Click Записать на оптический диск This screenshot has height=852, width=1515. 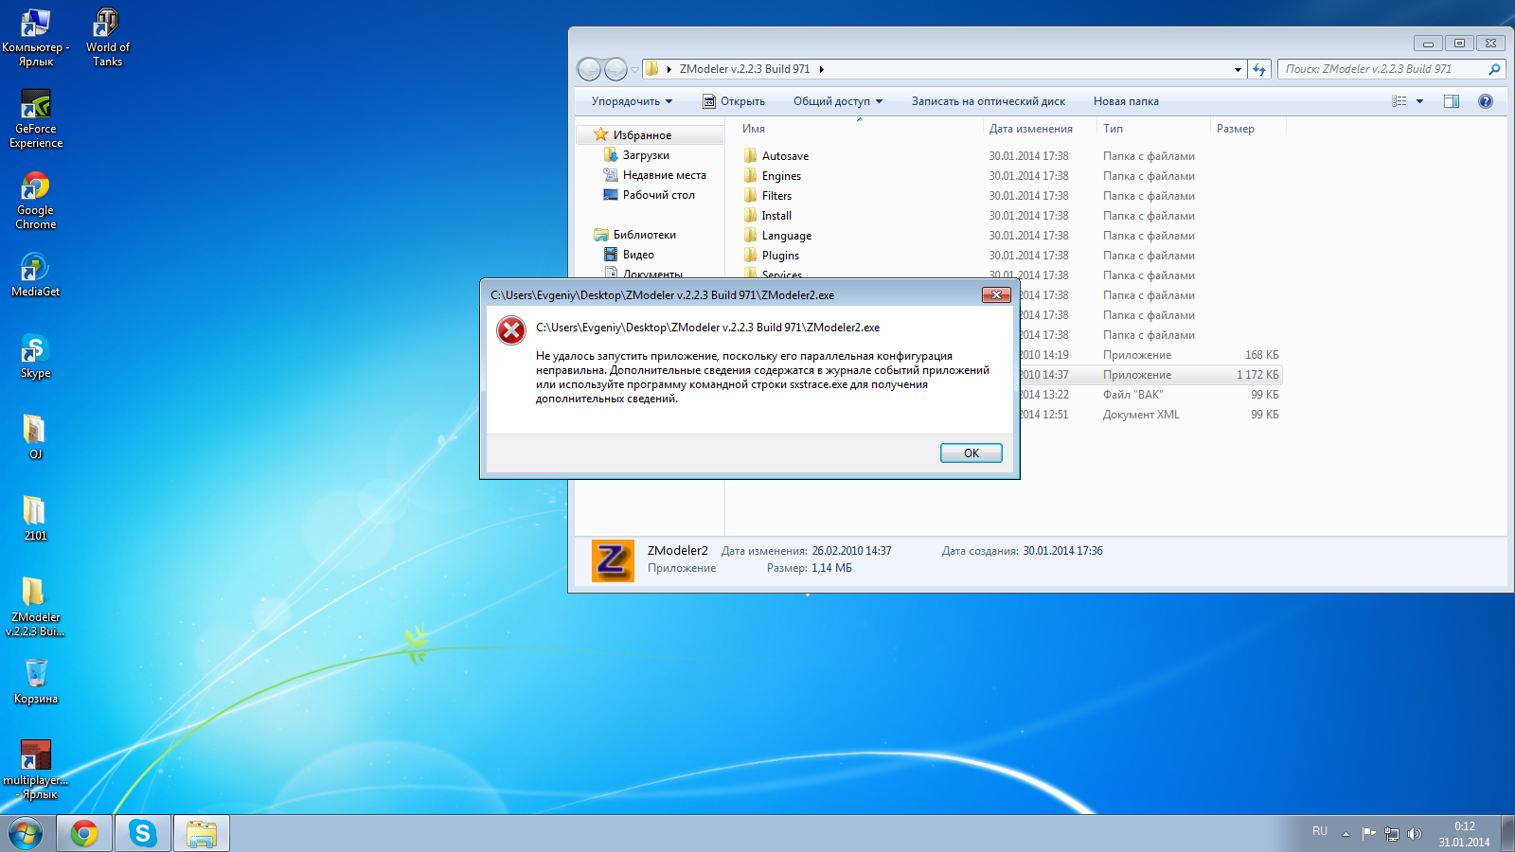coord(988,101)
